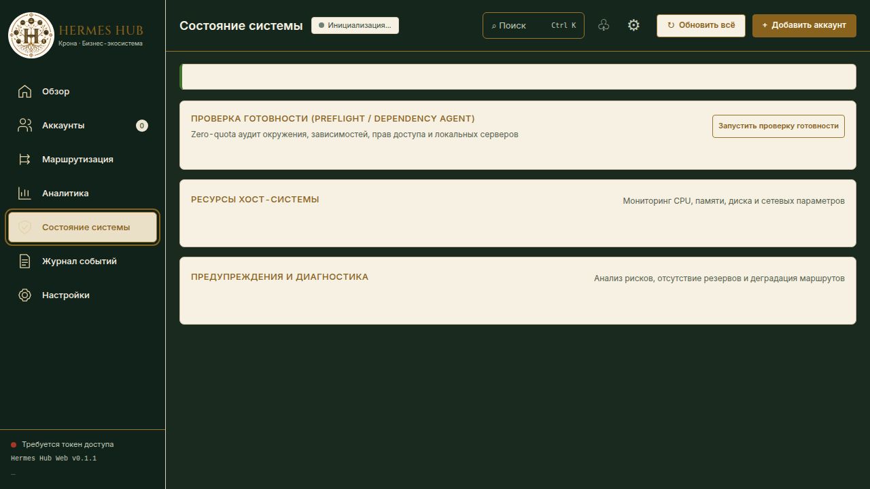Click the Инициализация status badge
The height and width of the screenshot is (489, 870).
pos(355,25)
